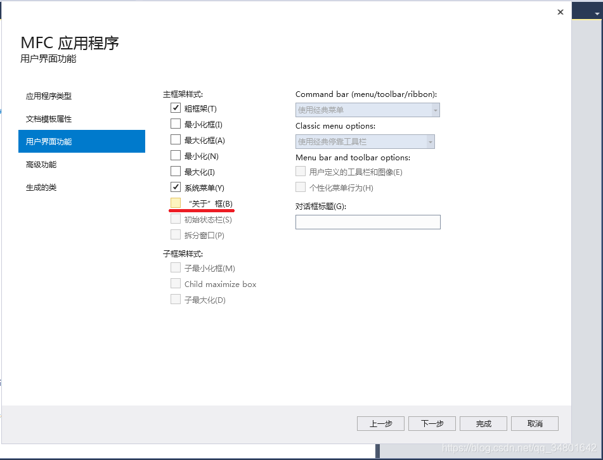603x460 pixels.
Task: Enable the 最小化框(I) checkbox
Action: 176,124
